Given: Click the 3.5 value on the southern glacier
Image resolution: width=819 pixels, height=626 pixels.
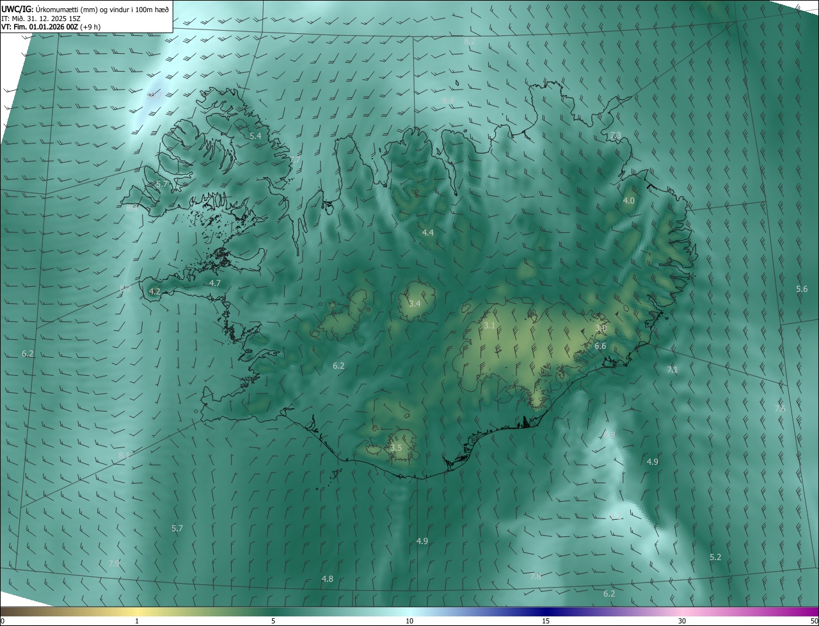Looking at the screenshot, I should click(396, 448).
